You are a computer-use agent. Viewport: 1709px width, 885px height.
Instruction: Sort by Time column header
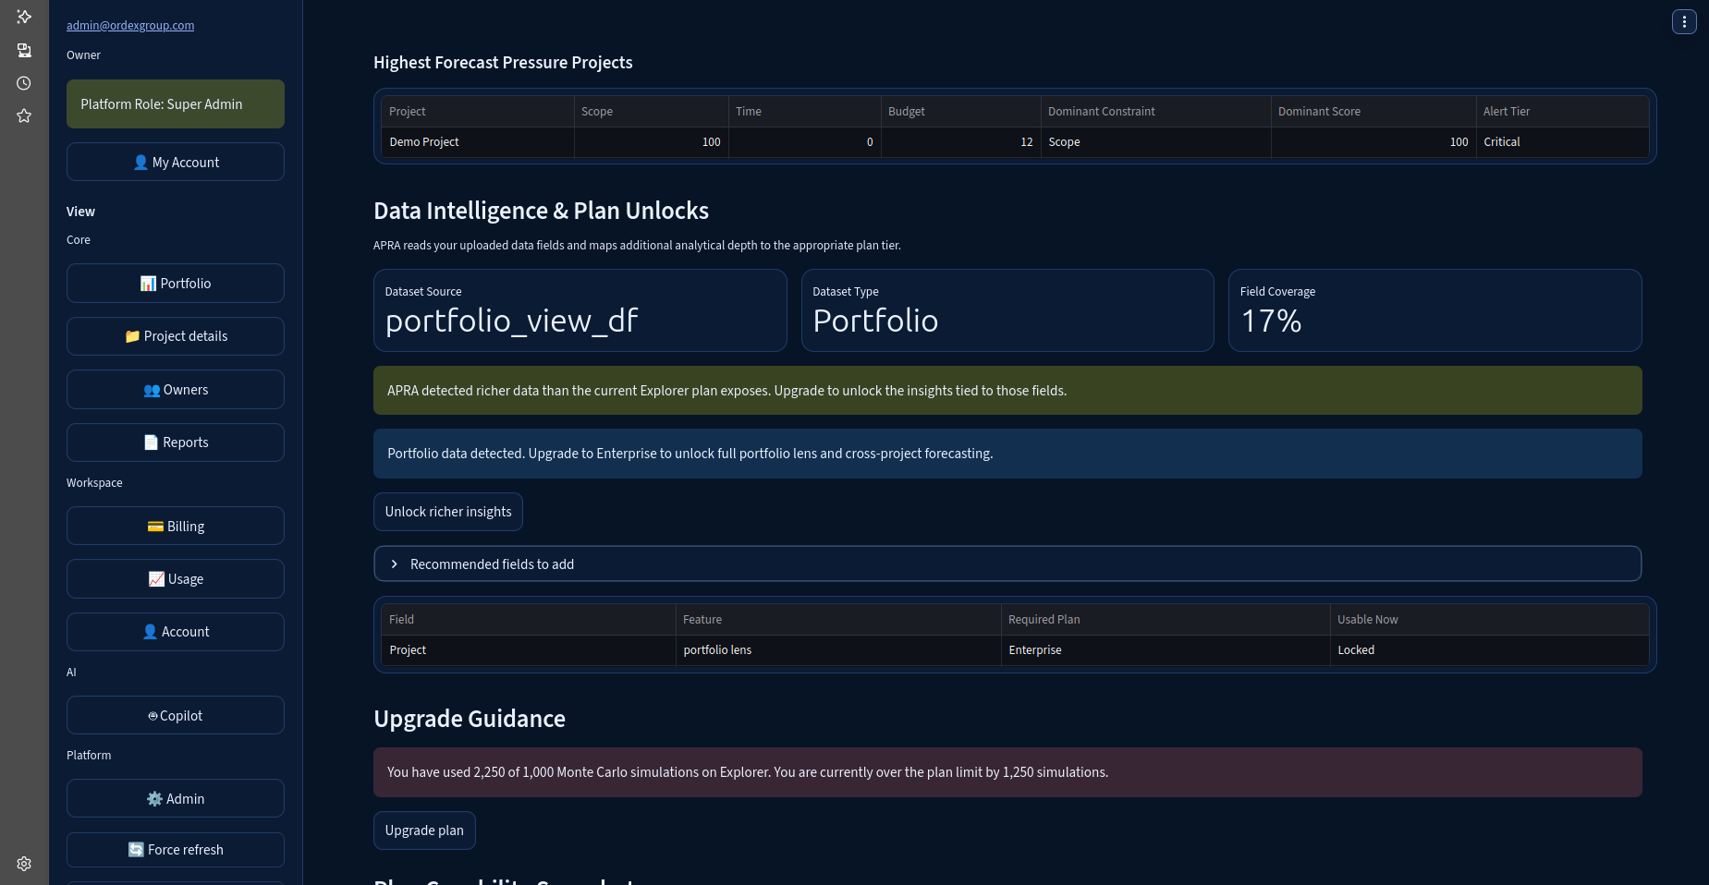804,111
